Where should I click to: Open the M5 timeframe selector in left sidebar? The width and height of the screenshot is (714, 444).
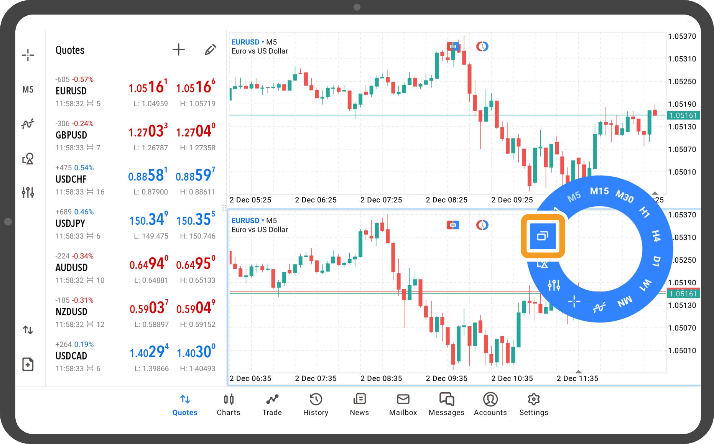(x=28, y=90)
